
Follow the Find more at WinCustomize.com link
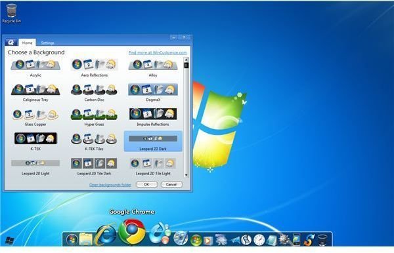(x=158, y=52)
